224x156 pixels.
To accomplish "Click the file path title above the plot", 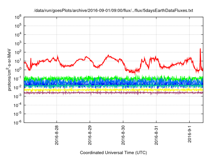I will pyautogui.click(x=113, y=11).
